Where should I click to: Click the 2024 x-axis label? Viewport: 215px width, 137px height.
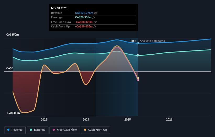86,120
